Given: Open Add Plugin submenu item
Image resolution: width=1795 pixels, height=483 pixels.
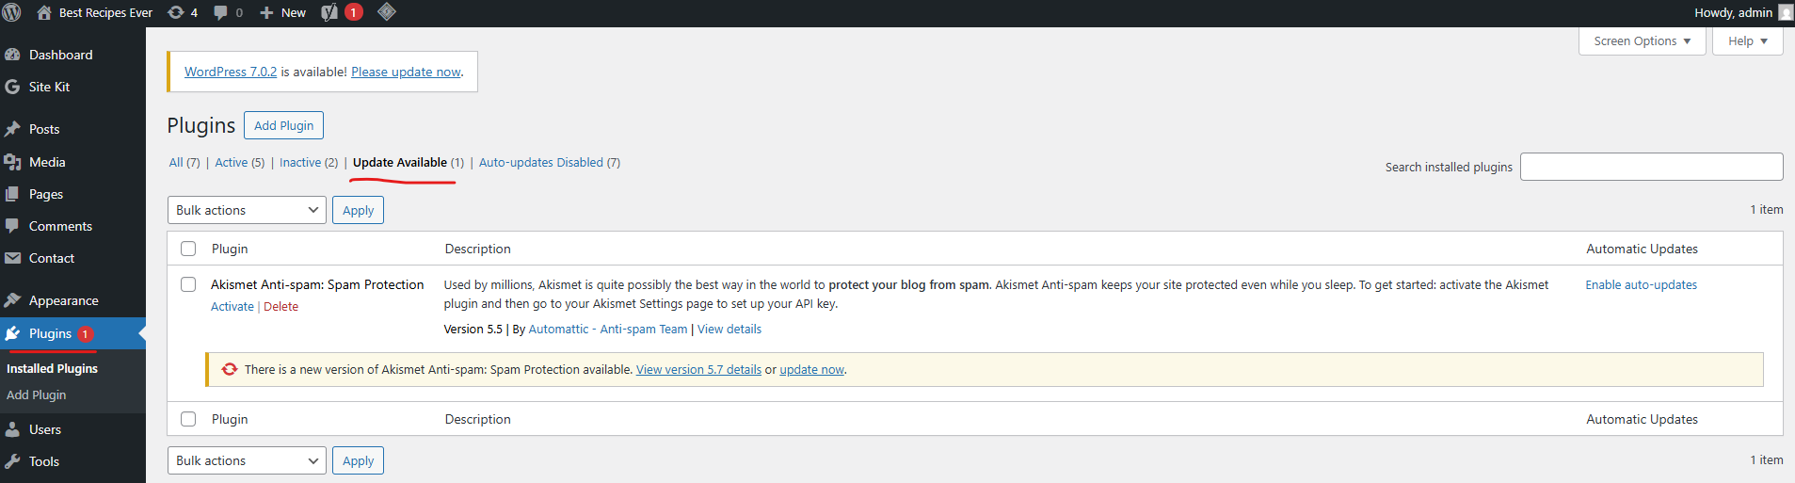Looking at the screenshot, I should point(36,395).
